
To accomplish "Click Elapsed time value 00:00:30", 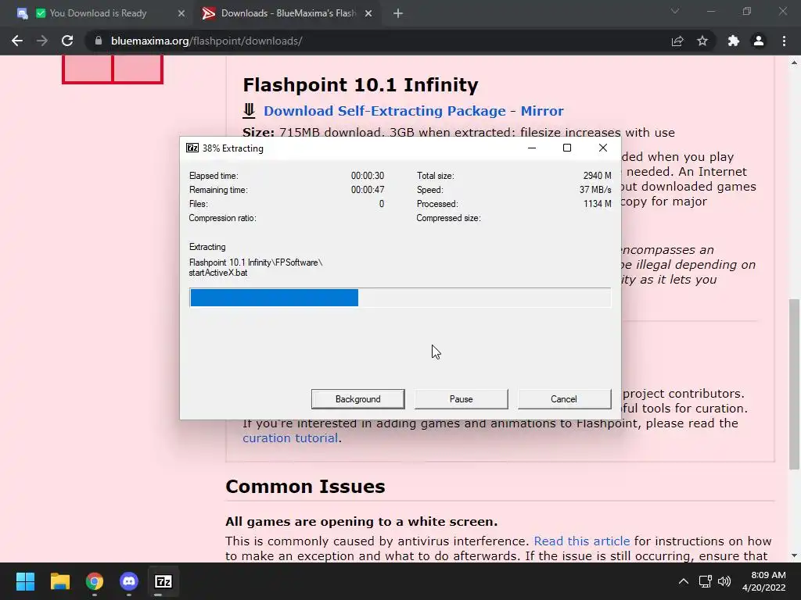I will click(x=368, y=176).
